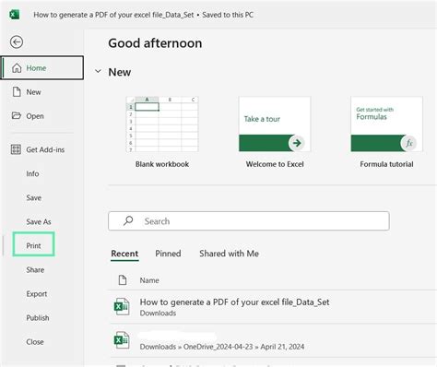Click Publish in the sidebar
Screen dimensions: 437x367
pos(38,318)
